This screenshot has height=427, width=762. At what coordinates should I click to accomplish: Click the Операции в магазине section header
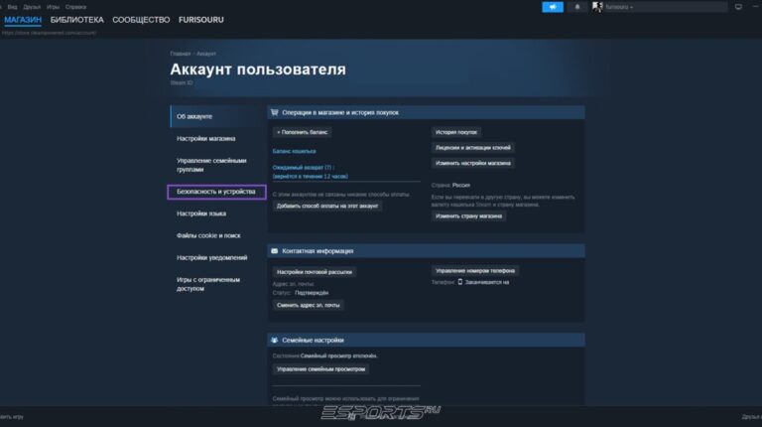tap(426, 113)
